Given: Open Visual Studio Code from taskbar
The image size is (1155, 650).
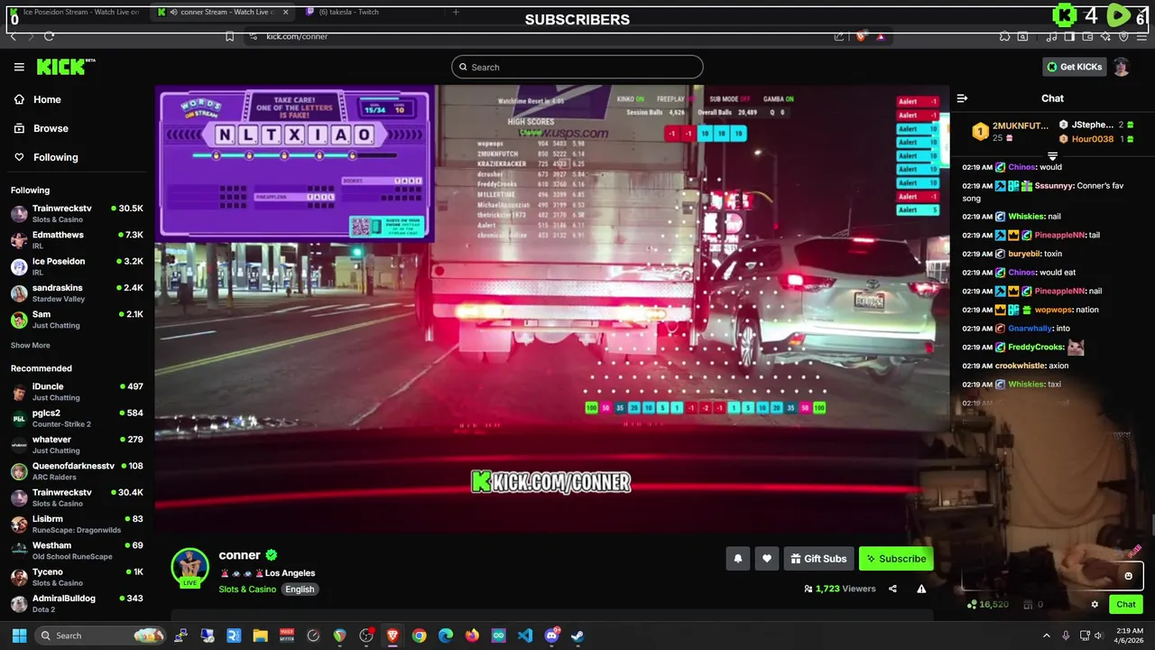Looking at the screenshot, I should [x=525, y=636].
